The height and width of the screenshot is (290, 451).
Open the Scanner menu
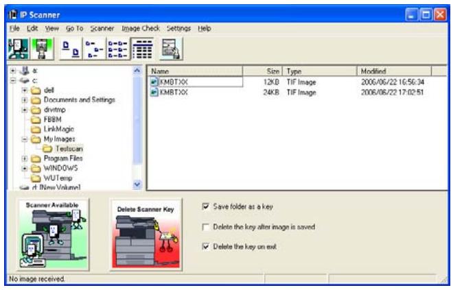[x=102, y=28]
